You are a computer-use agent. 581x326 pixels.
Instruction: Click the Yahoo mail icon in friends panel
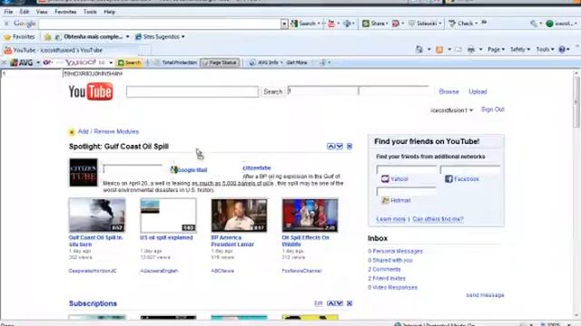385,179
